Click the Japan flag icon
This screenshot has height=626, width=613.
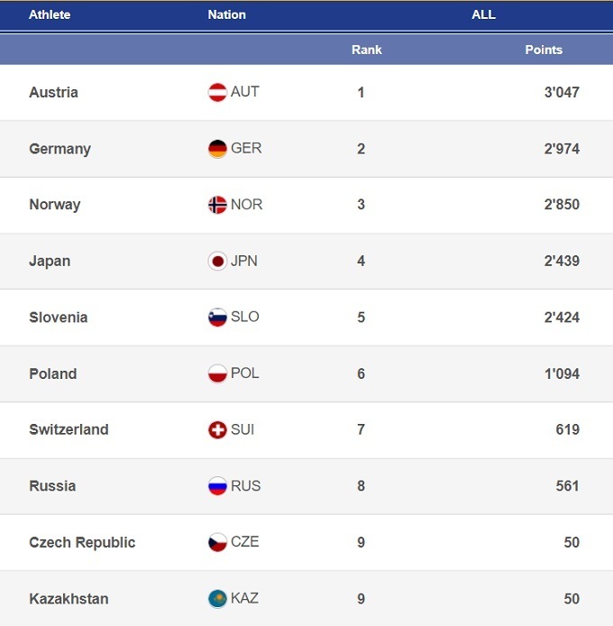point(217,262)
